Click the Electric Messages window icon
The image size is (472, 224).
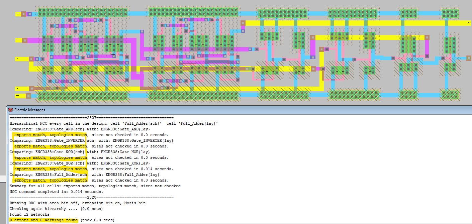click(x=10, y=110)
